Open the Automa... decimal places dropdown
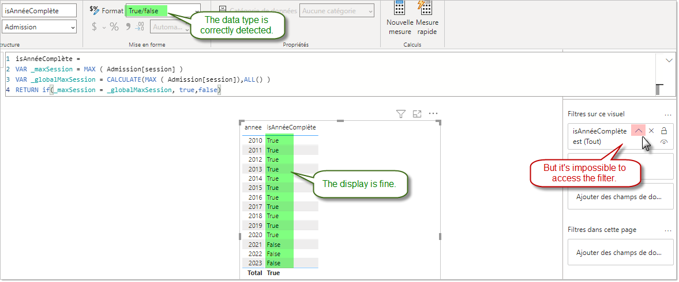The width and height of the screenshot is (679, 282). coord(169,27)
